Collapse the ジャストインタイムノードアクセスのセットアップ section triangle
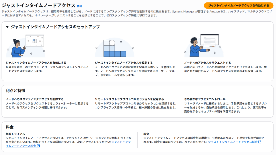Screen dimensions: 276x155 coord(7,27)
